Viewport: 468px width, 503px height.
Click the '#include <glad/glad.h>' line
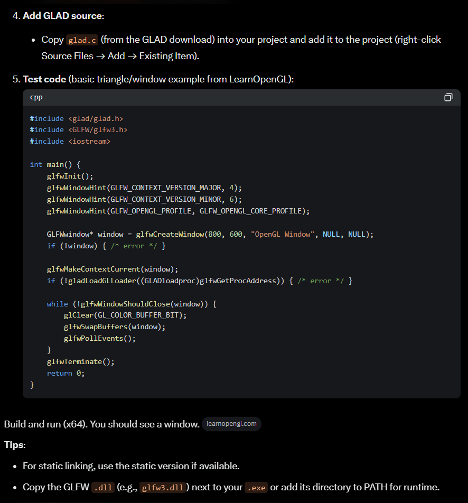pyautogui.click(x=77, y=119)
